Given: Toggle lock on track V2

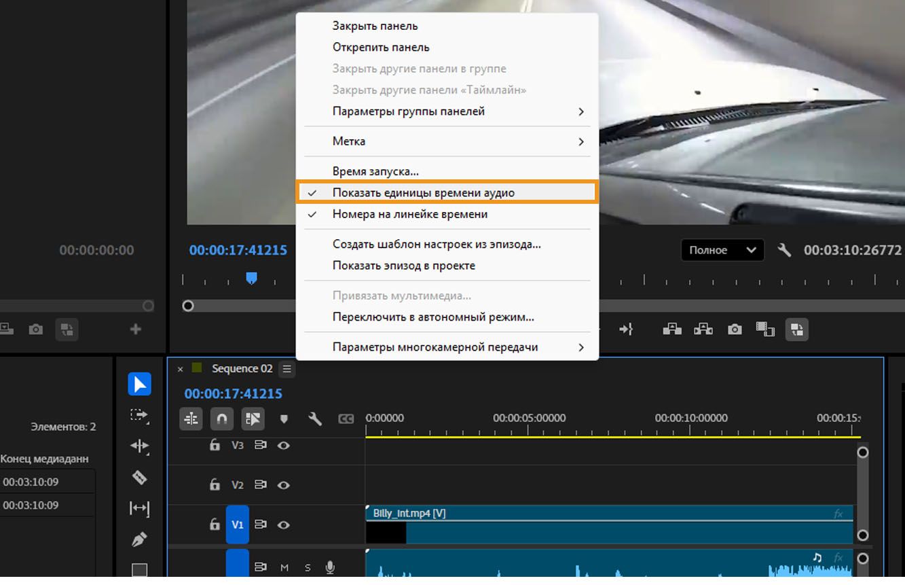Looking at the screenshot, I should coord(215,485).
